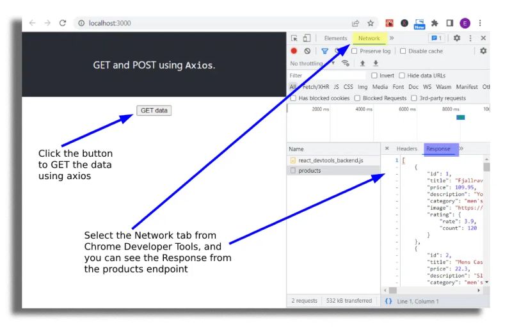Check 3rd-party requests option

coord(414,98)
